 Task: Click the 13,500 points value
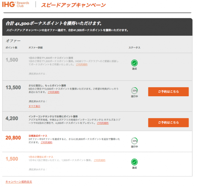click(x=13, y=87)
